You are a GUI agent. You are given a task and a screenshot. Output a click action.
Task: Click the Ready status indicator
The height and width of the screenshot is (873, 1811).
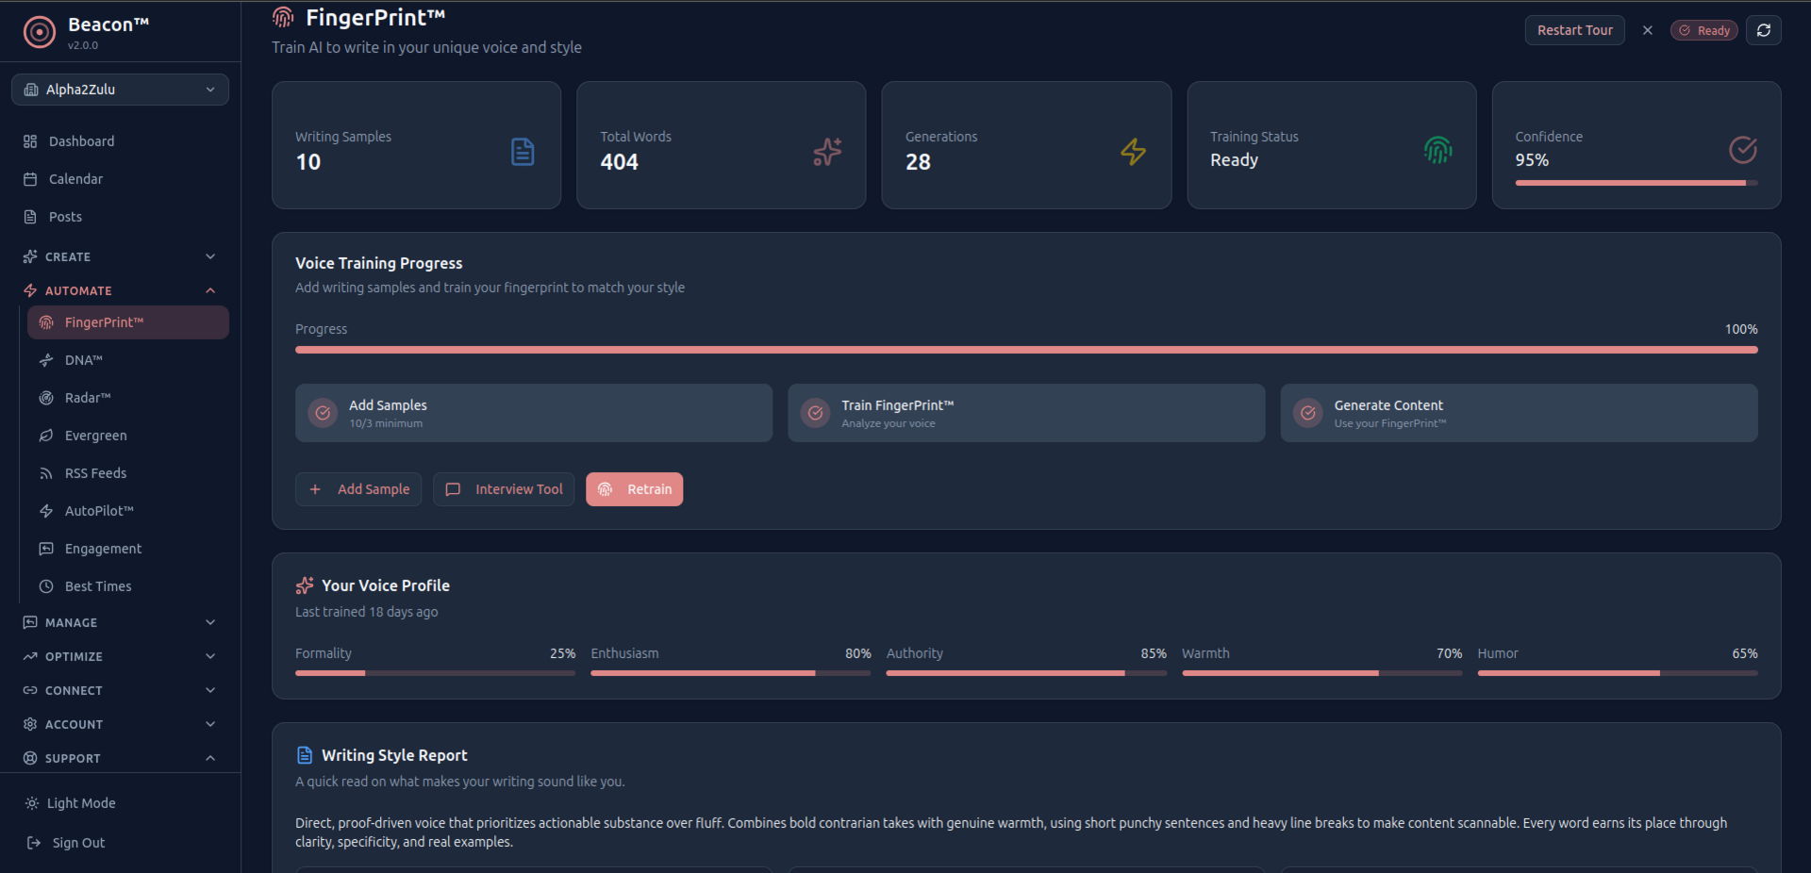(x=1703, y=29)
